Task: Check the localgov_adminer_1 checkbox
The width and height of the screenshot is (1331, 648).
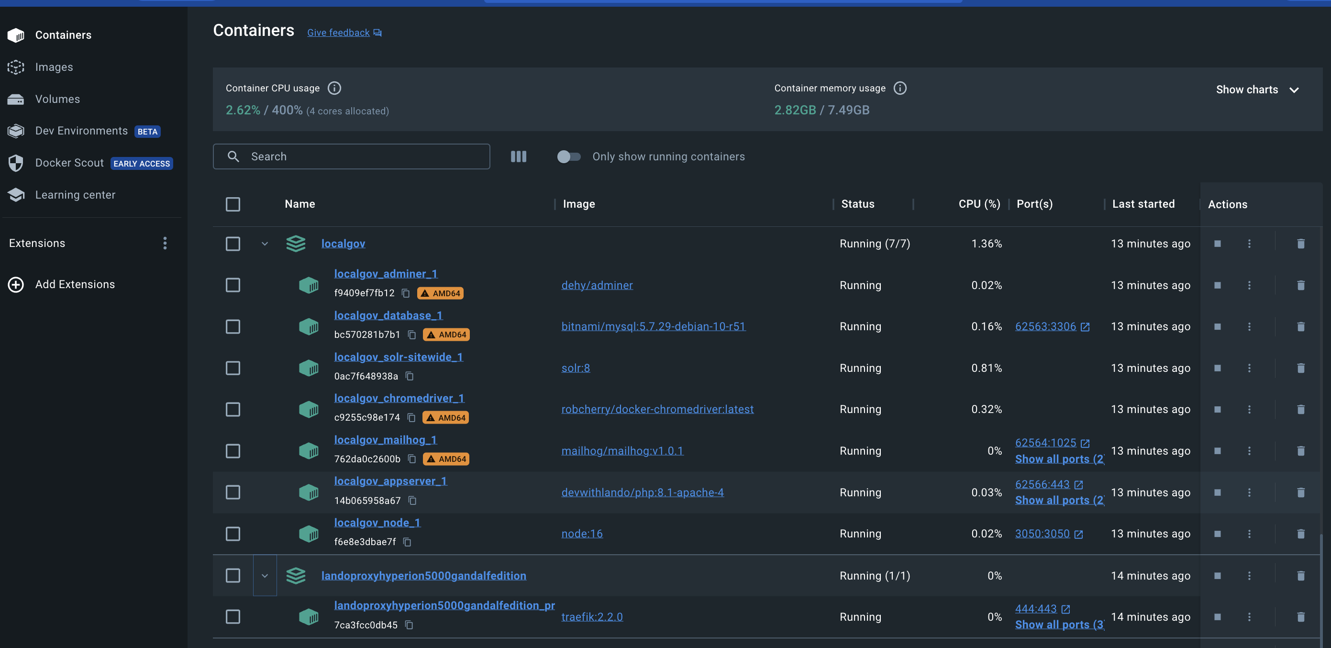Action: (233, 284)
